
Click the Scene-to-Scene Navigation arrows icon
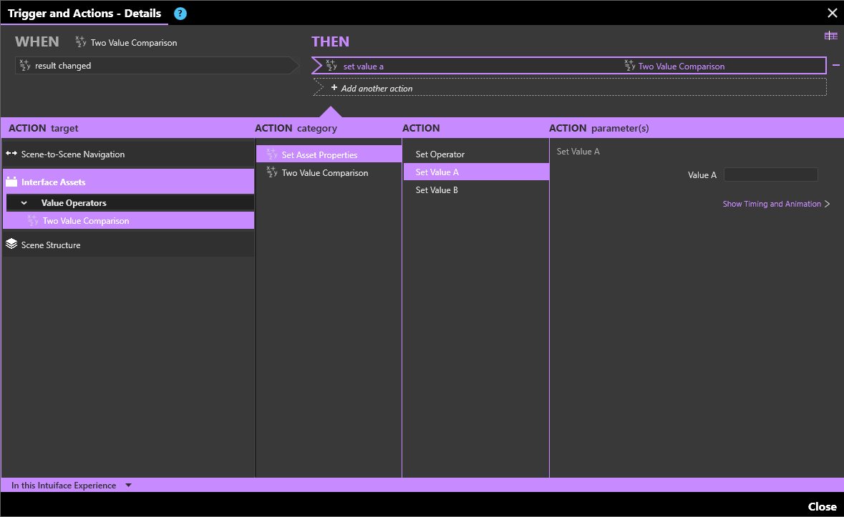(x=11, y=154)
